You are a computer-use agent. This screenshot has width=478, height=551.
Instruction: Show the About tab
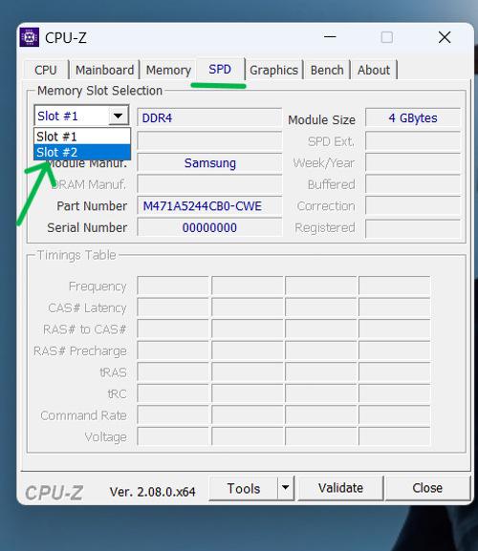click(374, 70)
